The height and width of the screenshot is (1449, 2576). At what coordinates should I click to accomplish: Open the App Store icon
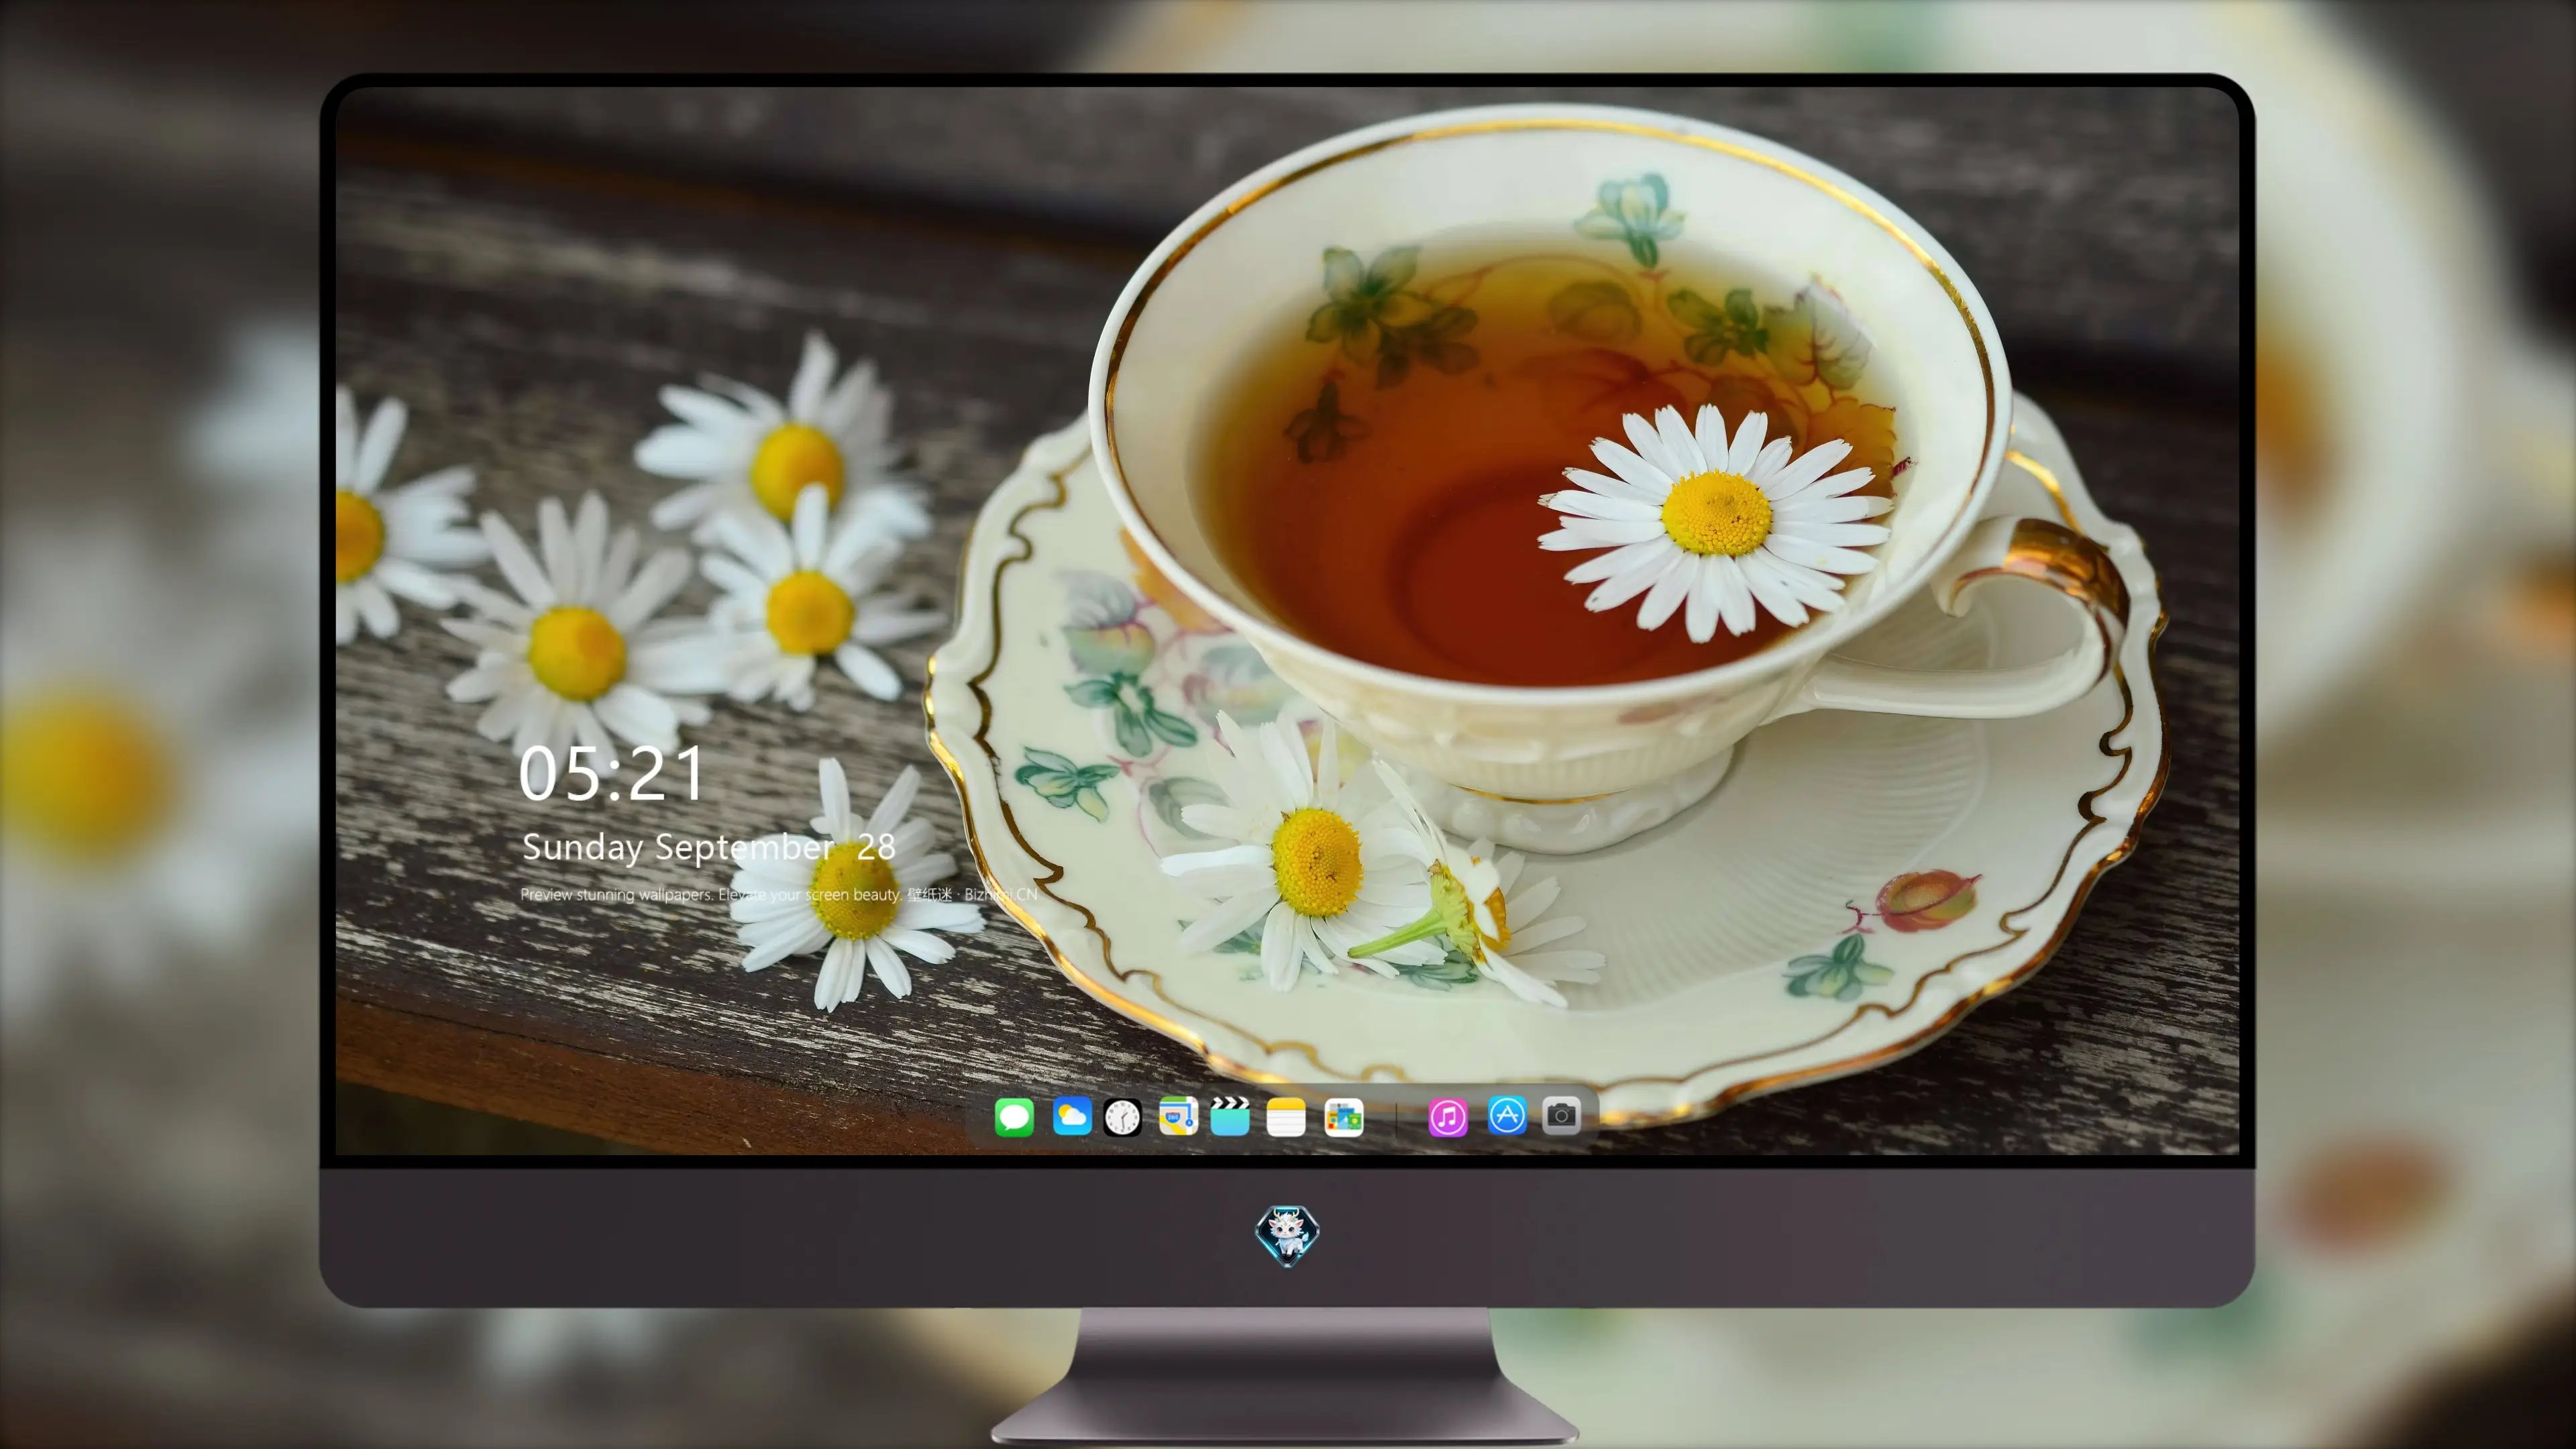pyautogui.click(x=1507, y=1115)
